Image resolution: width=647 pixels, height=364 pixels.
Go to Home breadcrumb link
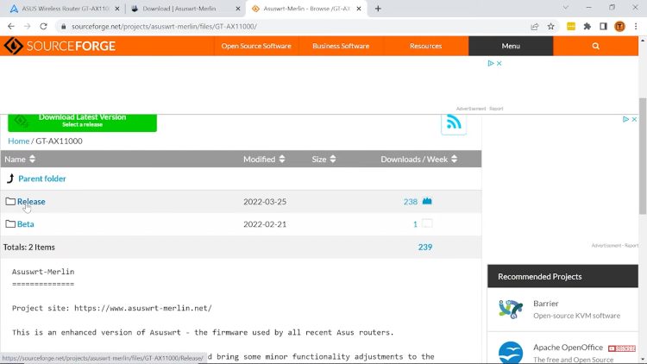point(19,141)
